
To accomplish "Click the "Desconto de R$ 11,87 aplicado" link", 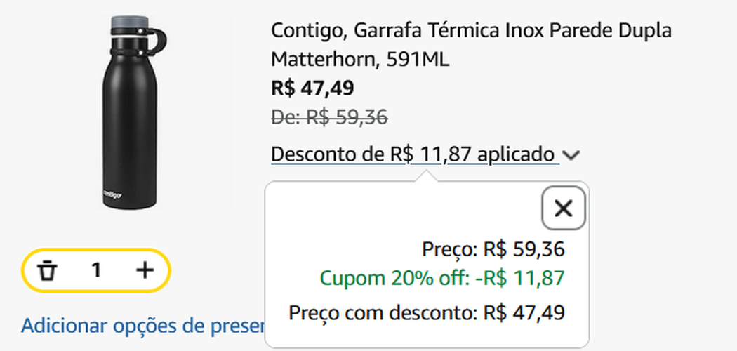I will tap(414, 154).
